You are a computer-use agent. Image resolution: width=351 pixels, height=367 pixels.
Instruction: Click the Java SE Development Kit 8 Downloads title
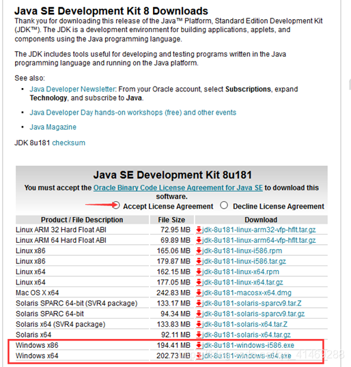click(x=111, y=11)
